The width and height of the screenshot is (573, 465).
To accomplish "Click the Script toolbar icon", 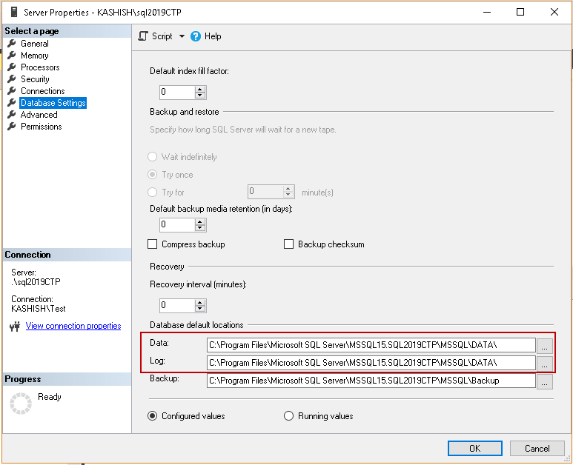I will (144, 36).
